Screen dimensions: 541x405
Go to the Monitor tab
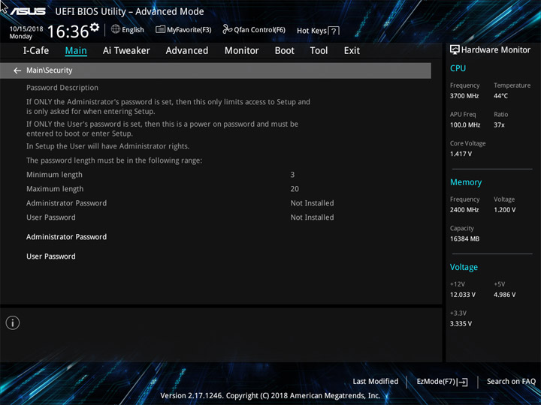tap(241, 51)
